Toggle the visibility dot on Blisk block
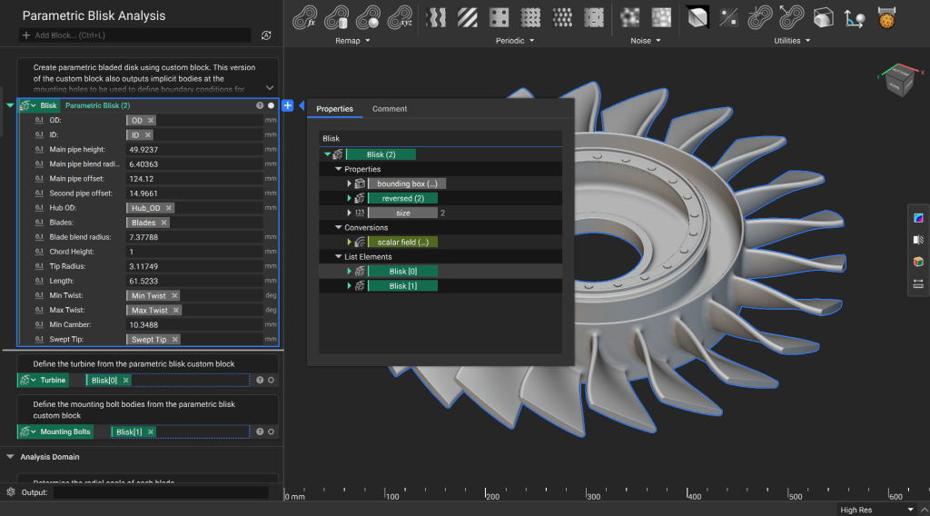This screenshot has height=516, width=930. 271,106
